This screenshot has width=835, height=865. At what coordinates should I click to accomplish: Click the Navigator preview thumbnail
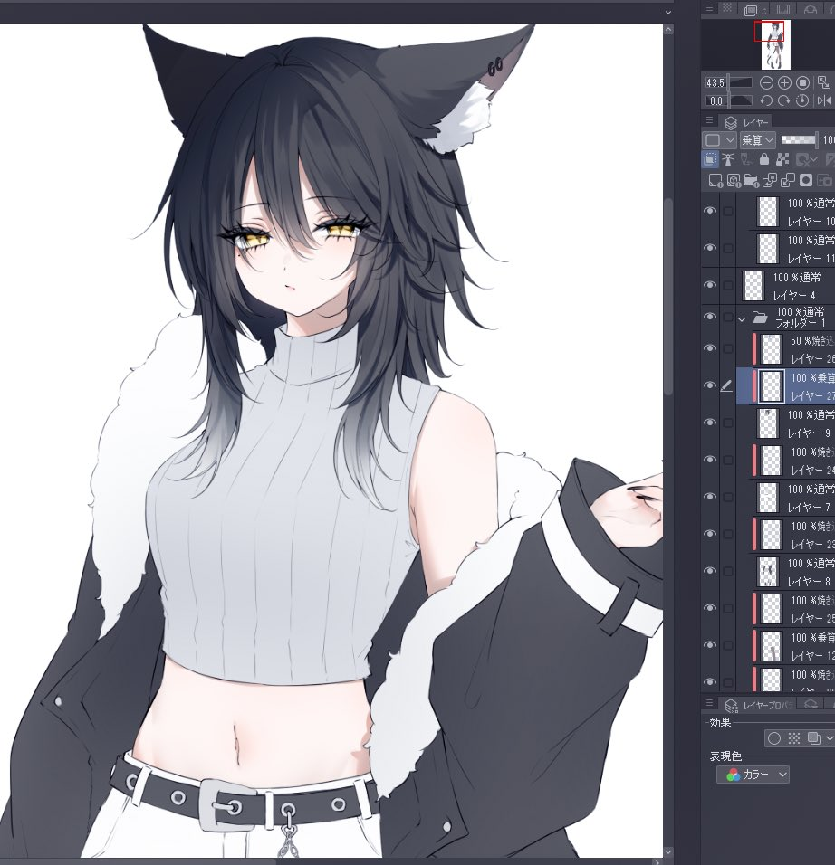tap(775, 44)
